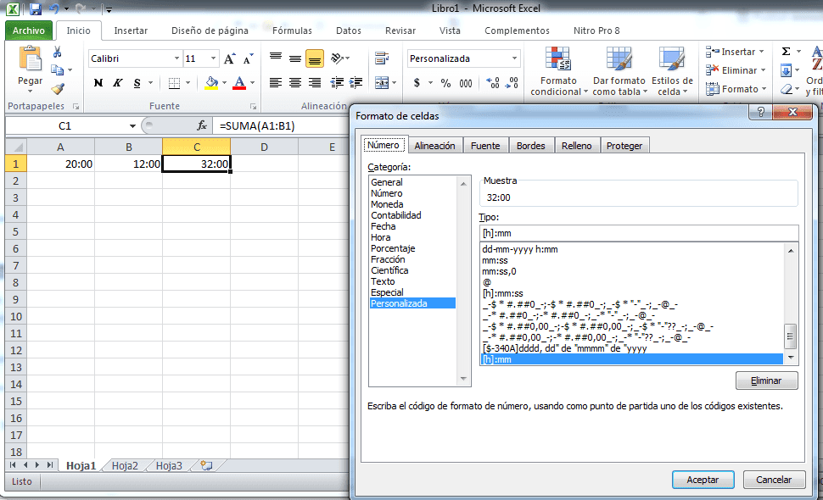Toggle align text right
823x500 pixels.
tap(315, 83)
